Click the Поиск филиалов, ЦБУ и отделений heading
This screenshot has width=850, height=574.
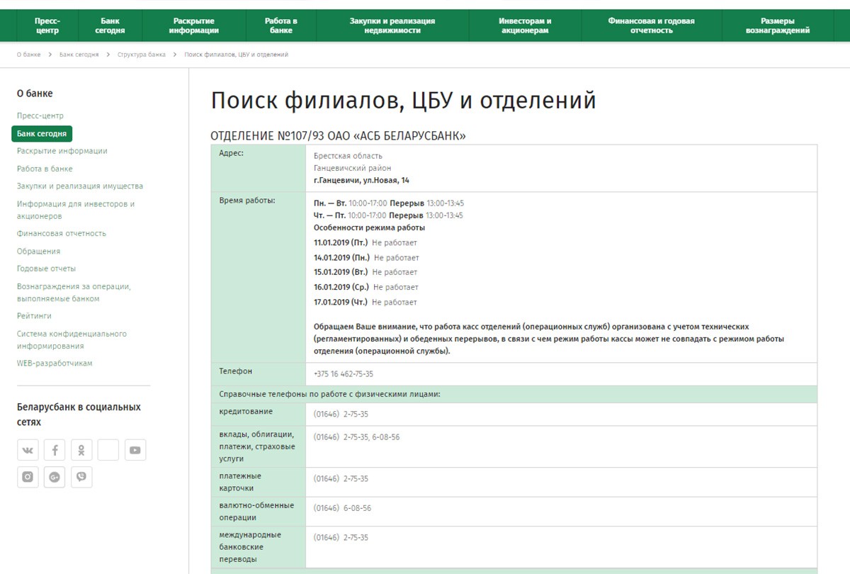tap(403, 101)
